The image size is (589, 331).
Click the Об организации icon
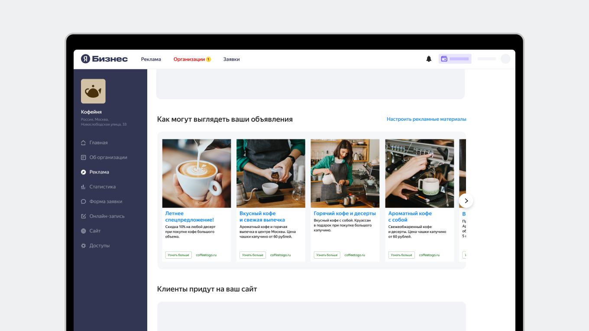point(84,157)
